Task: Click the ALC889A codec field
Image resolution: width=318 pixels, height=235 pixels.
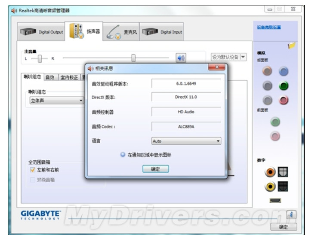Action: tap(186, 126)
